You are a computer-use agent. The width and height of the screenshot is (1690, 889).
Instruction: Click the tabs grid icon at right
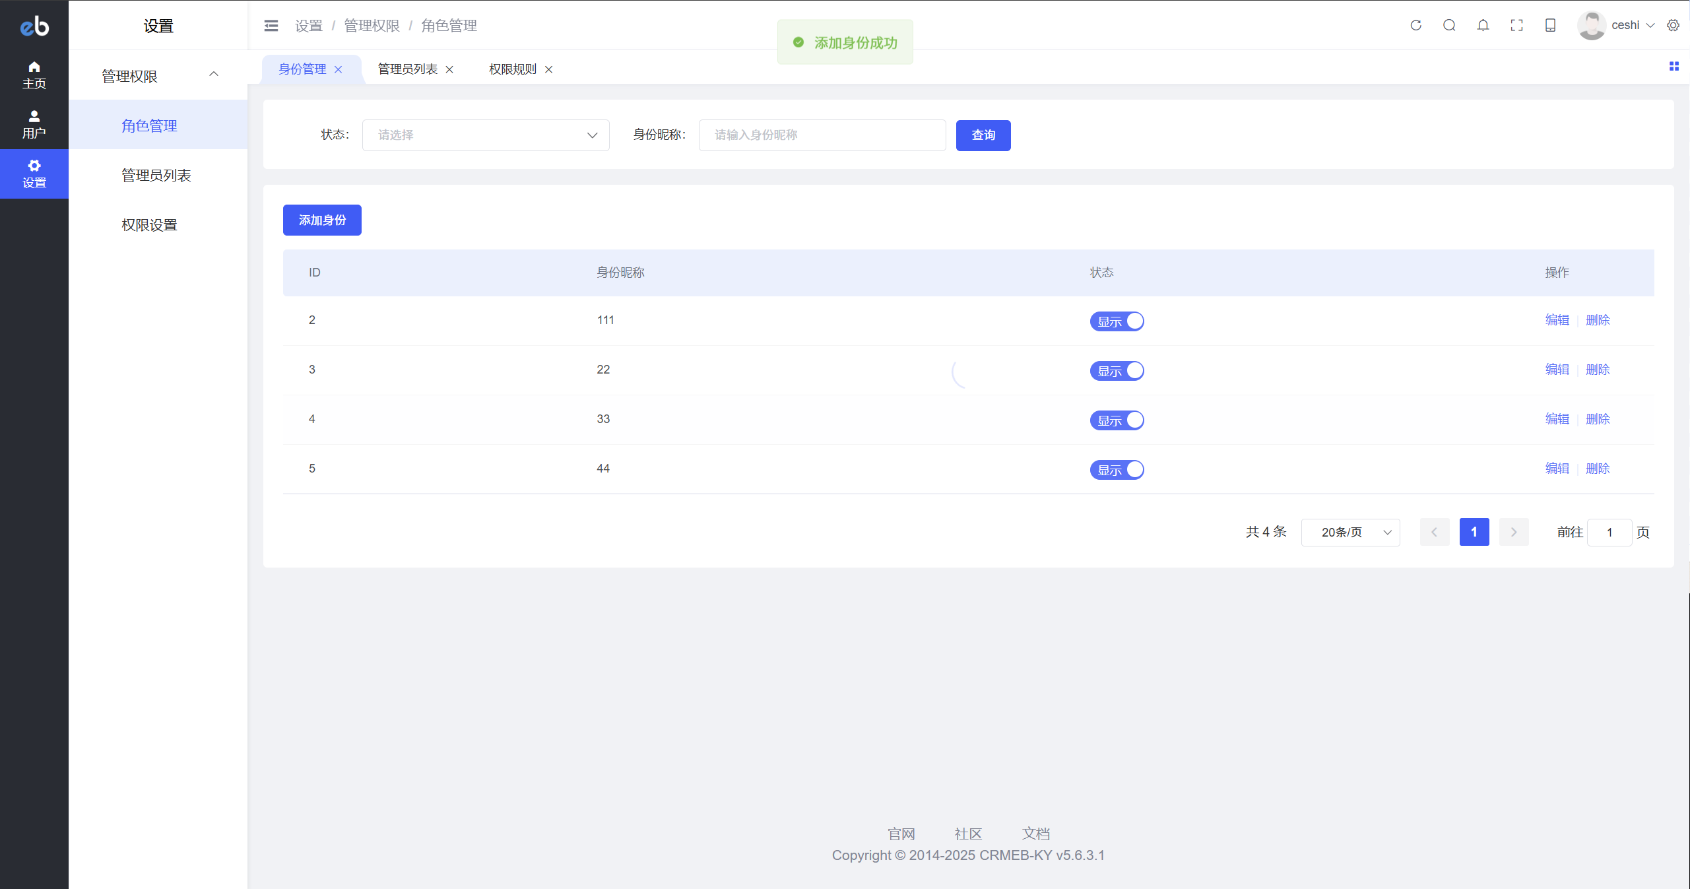(x=1674, y=66)
